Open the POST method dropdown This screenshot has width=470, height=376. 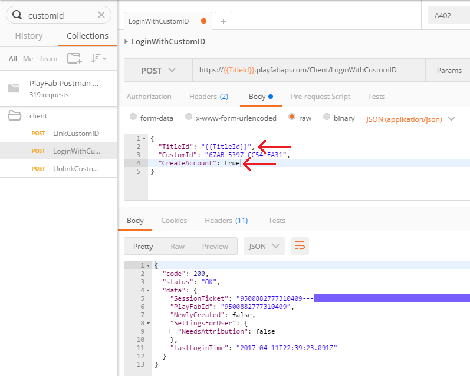point(158,71)
